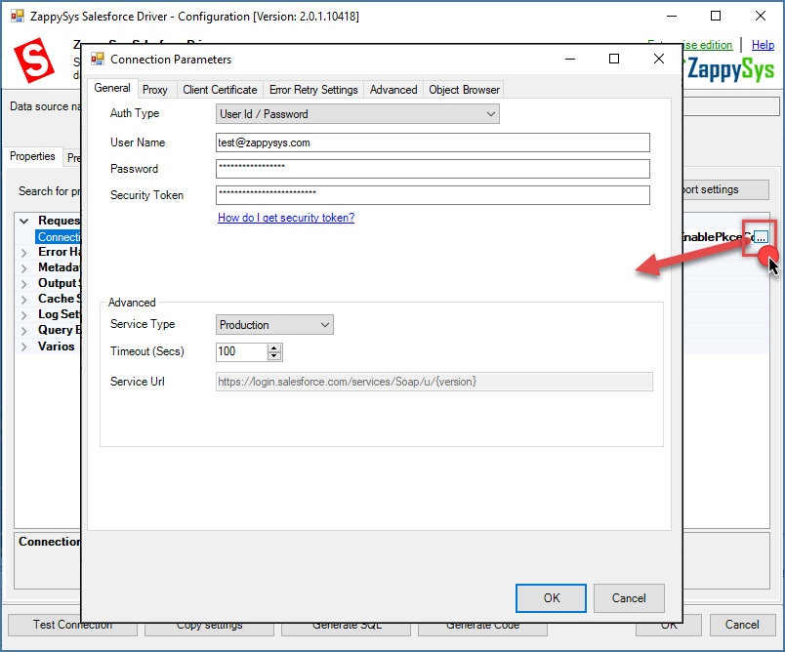Click the import/export settings button
Screen dimensions: 785x652
(726, 189)
